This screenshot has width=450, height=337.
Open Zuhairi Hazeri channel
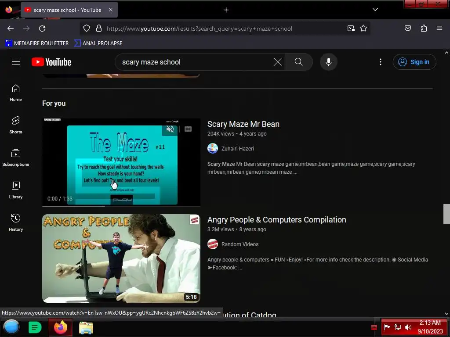[238, 148]
